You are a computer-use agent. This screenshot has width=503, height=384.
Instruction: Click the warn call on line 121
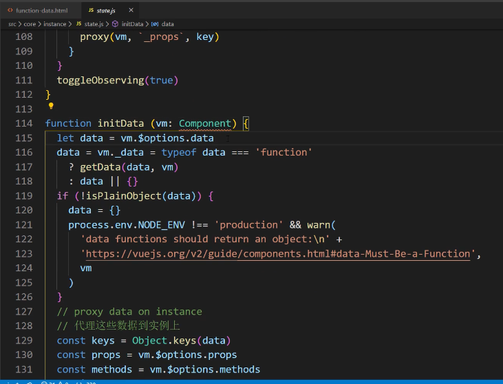pyautogui.click(x=319, y=225)
